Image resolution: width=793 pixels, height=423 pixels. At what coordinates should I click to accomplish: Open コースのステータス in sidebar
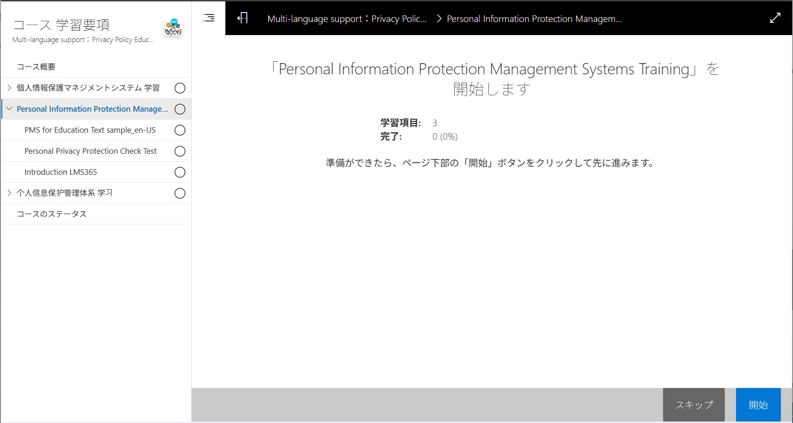(52, 214)
